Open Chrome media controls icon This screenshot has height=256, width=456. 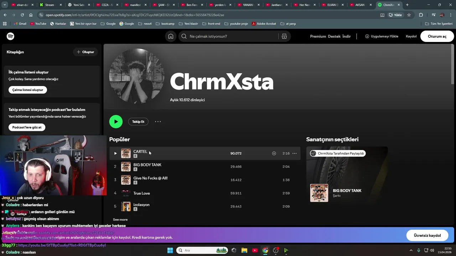[434, 15]
